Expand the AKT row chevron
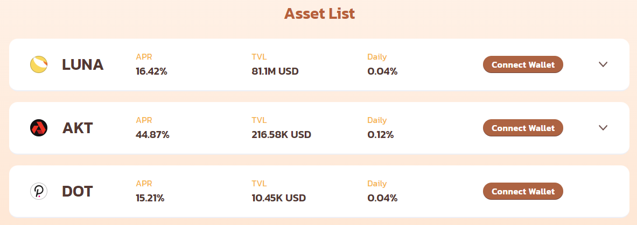 (x=603, y=128)
